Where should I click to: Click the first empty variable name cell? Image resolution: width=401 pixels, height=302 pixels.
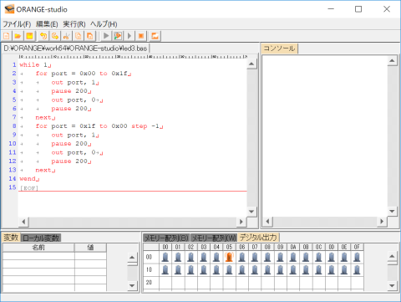click(x=38, y=256)
